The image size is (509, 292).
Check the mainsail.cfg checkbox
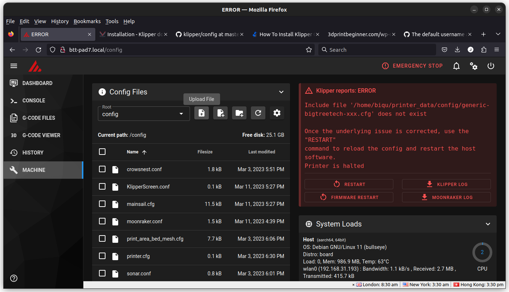click(x=102, y=204)
